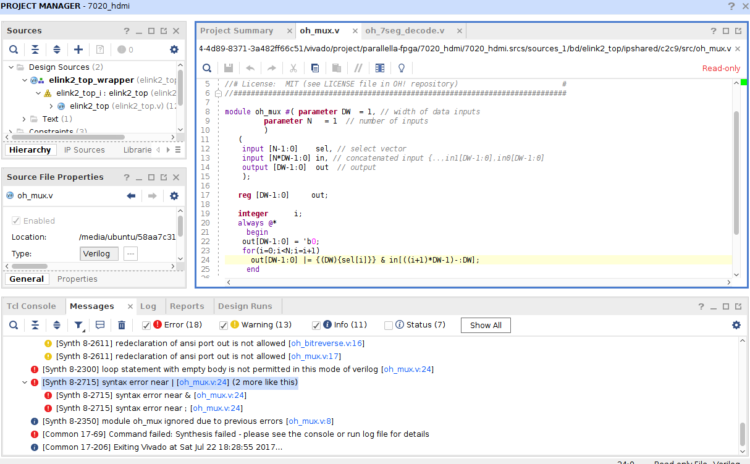
Task: Open Sources panel settings gear
Action: (174, 49)
